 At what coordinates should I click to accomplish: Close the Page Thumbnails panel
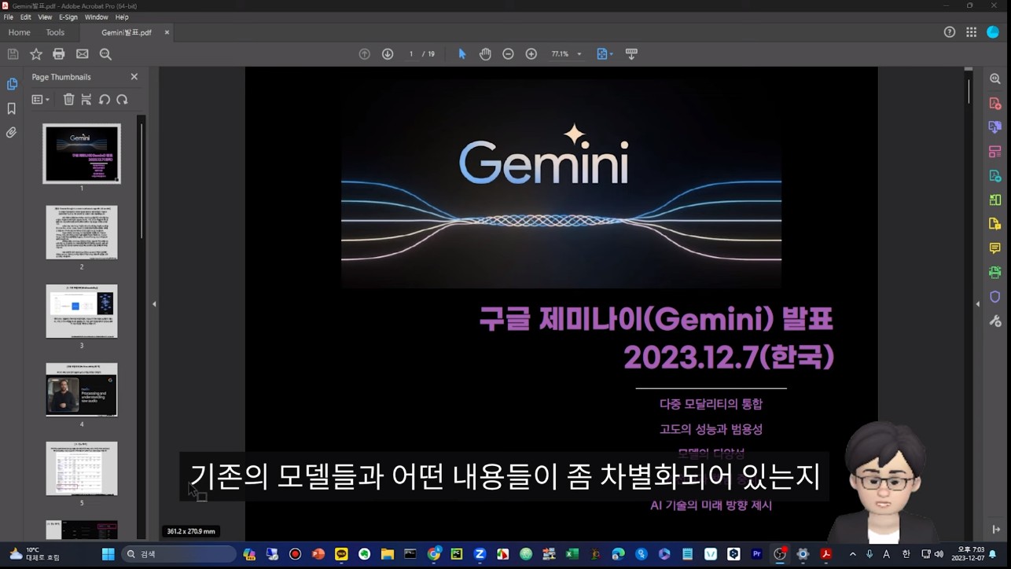coord(134,77)
